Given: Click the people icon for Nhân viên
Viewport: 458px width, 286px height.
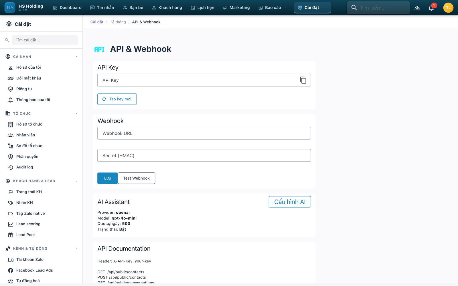Looking at the screenshot, I should (x=11, y=135).
